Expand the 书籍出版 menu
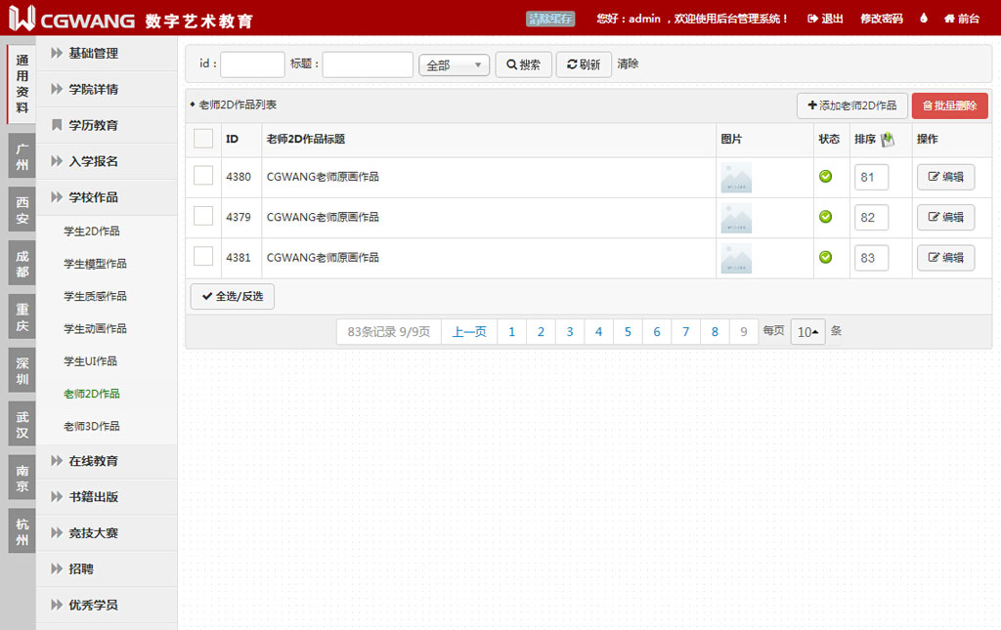The width and height of the screenshot is (1001, 630). pos(106,497)
